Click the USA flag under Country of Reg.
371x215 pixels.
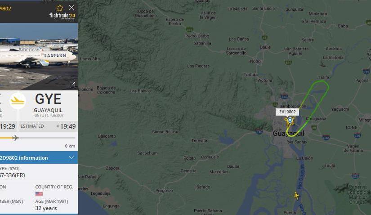(39, 194)
